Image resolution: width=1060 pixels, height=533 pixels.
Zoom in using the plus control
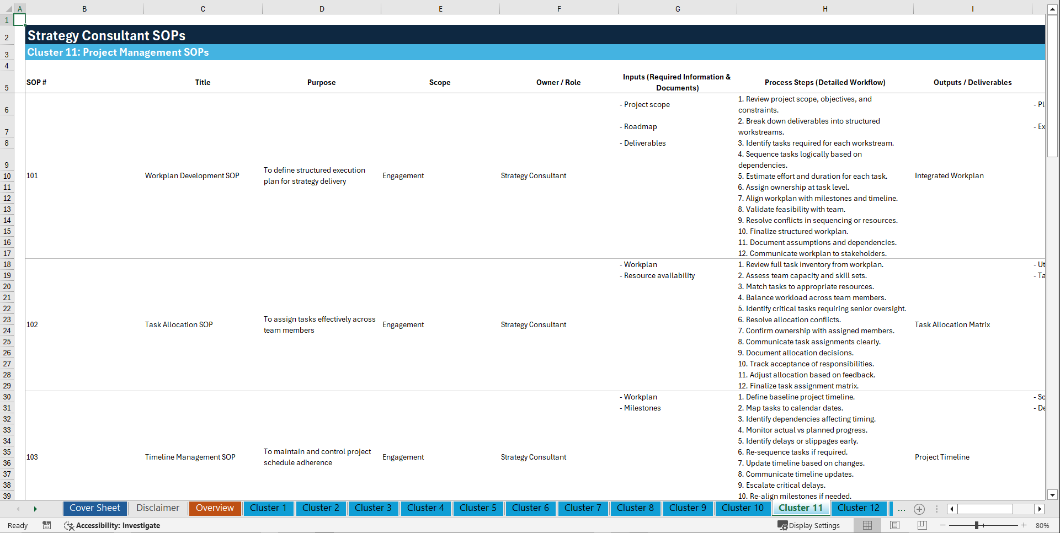[1025, 525]
